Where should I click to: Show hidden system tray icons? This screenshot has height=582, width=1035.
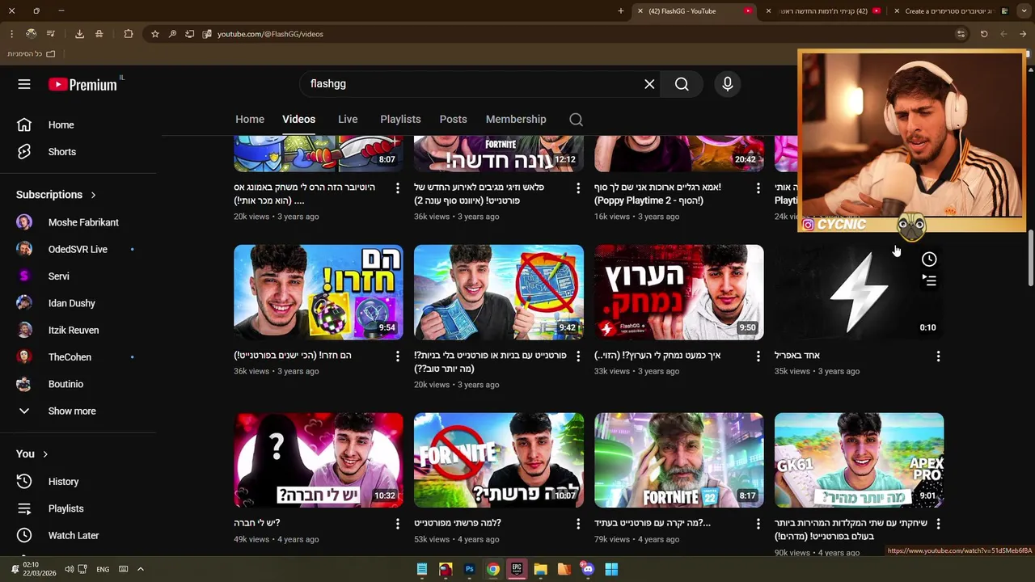click(140, 569)
